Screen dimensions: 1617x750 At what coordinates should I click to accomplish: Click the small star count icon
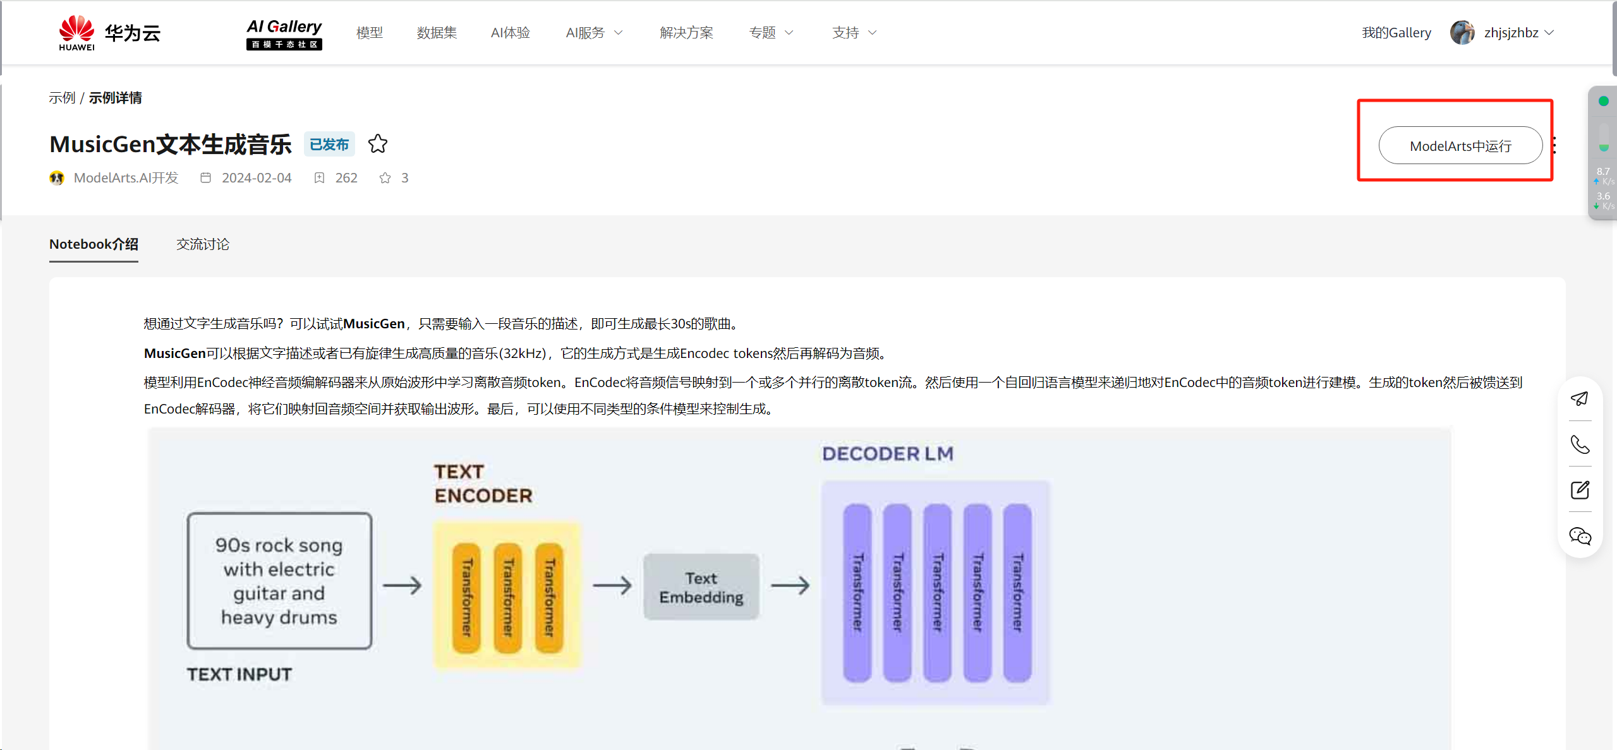[x=385, y=178]
